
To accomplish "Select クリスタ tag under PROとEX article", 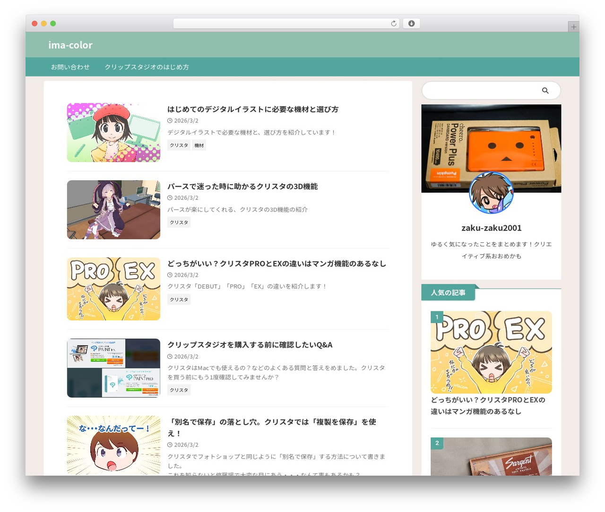I will [x=179, y=299].
